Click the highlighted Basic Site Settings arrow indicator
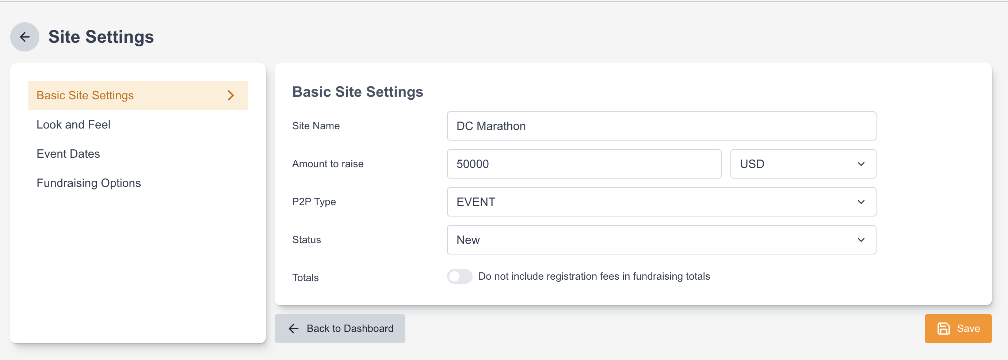1008x360 pixels. [x=230, y=95]
